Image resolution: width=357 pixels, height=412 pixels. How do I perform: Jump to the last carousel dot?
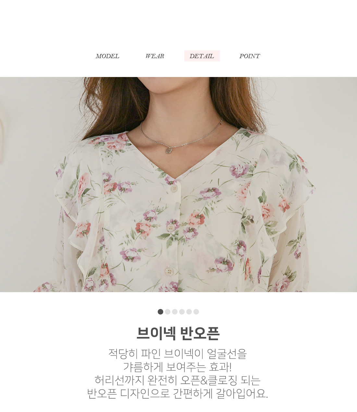click(196, 312)
